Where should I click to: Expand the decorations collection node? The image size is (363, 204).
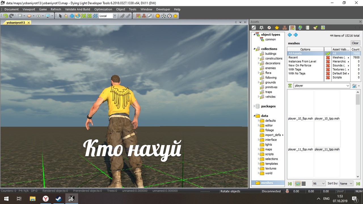259,63
